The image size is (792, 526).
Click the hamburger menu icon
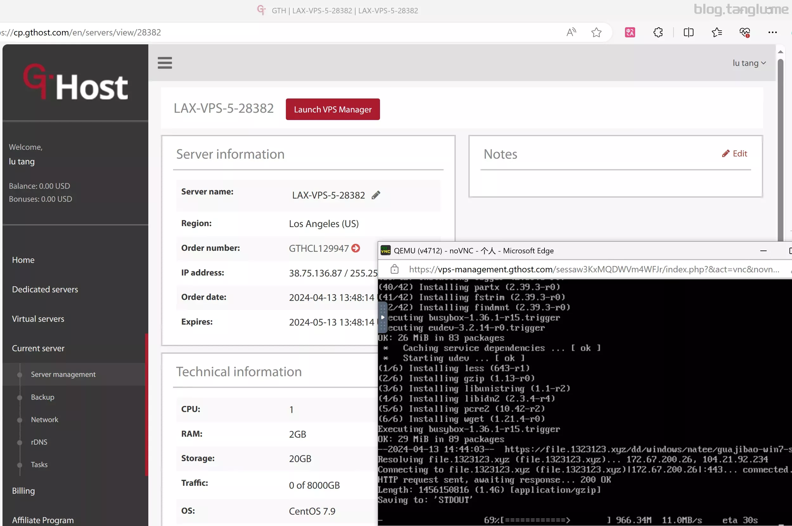(x=164, y=63)
